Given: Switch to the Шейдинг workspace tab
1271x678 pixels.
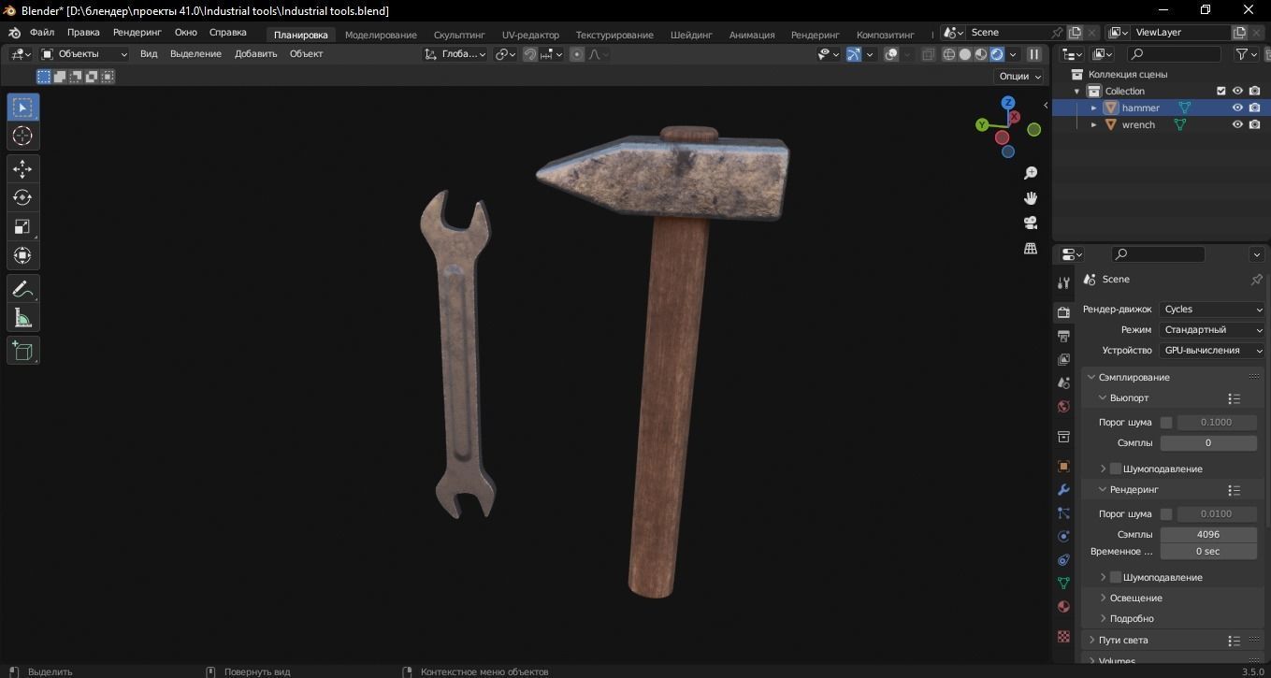Looking at the screenshot, I should 691,35.
